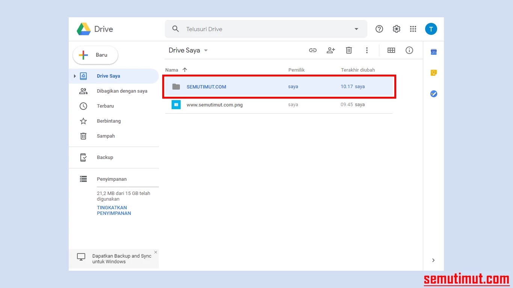Click the 10.17 modified time cell

pos(347,87)
